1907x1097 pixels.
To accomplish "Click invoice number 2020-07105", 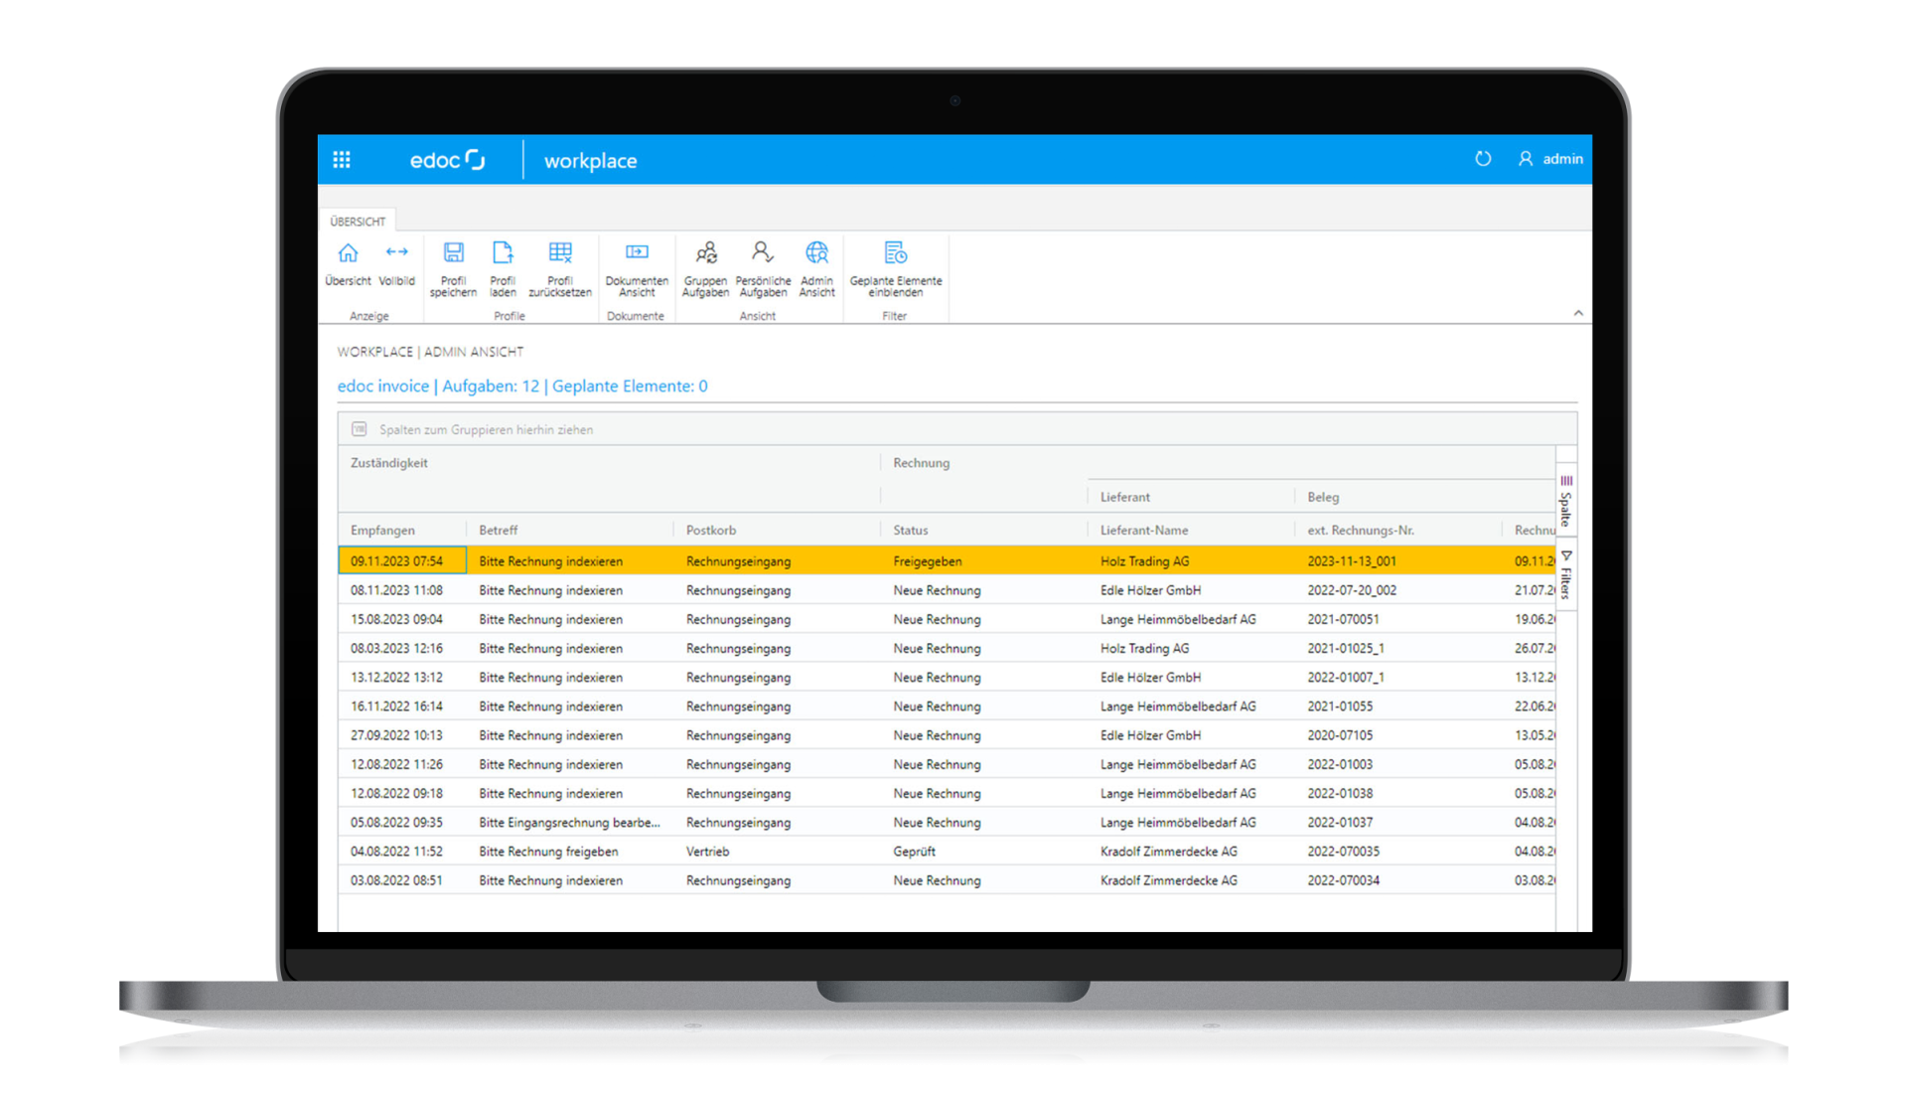I will coord(1340,735).
